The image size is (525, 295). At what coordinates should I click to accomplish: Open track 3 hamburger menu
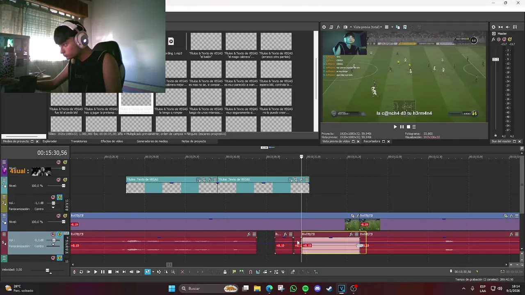pos(4,197)
